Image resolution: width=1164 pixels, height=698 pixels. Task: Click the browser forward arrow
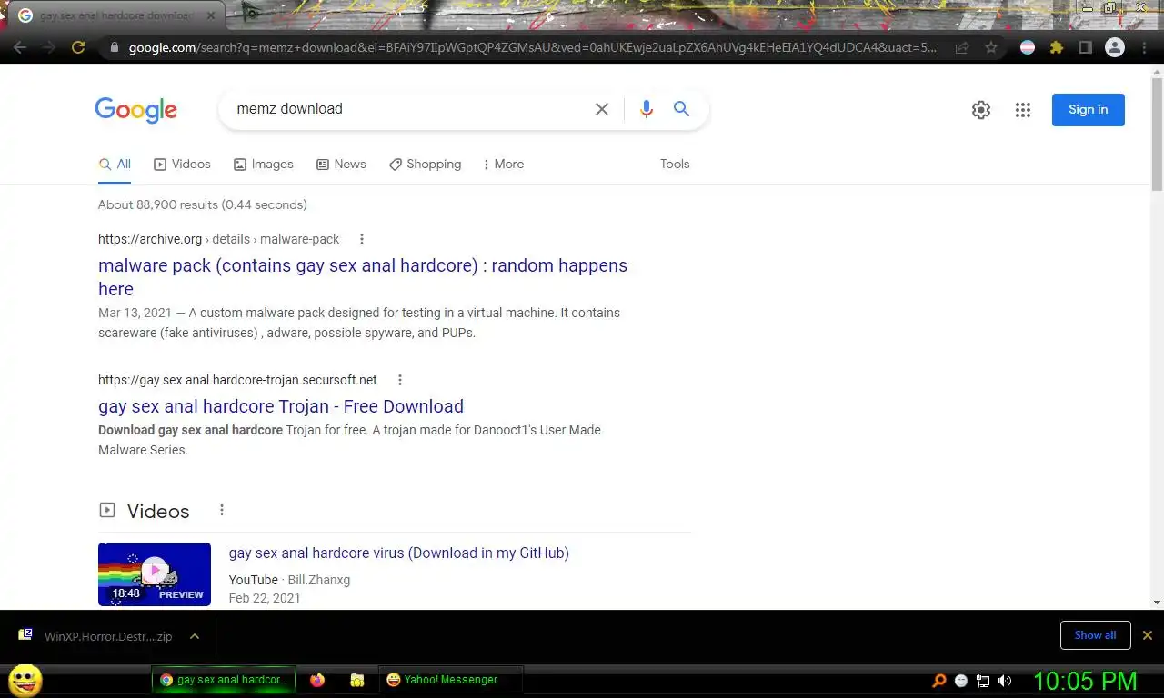pos(49,47)
